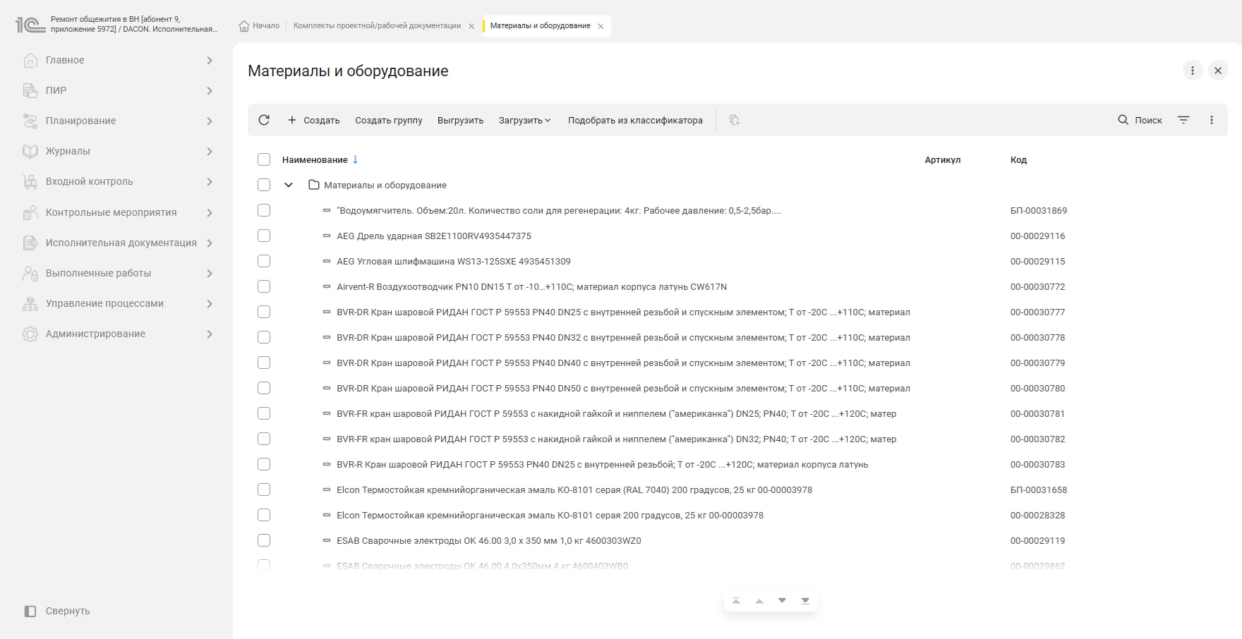Click the Поиск magnifier icon
Screen dimensions: 1242x639
tap(1123, 120)
